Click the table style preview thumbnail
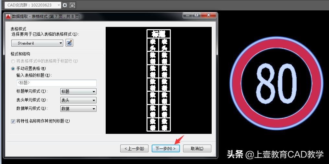Viewport: 329px width, 164px height. (x=159, y=80)
